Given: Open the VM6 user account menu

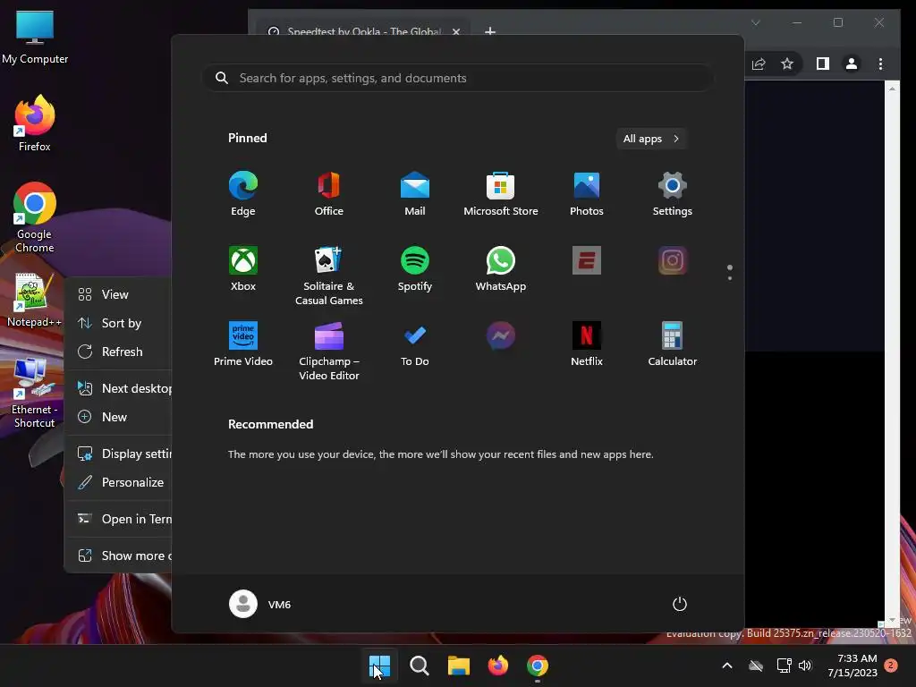Looking at the screenshot, I should tap(260, 604).
